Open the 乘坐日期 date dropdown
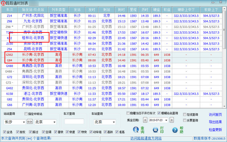 (x=166, y=120)
